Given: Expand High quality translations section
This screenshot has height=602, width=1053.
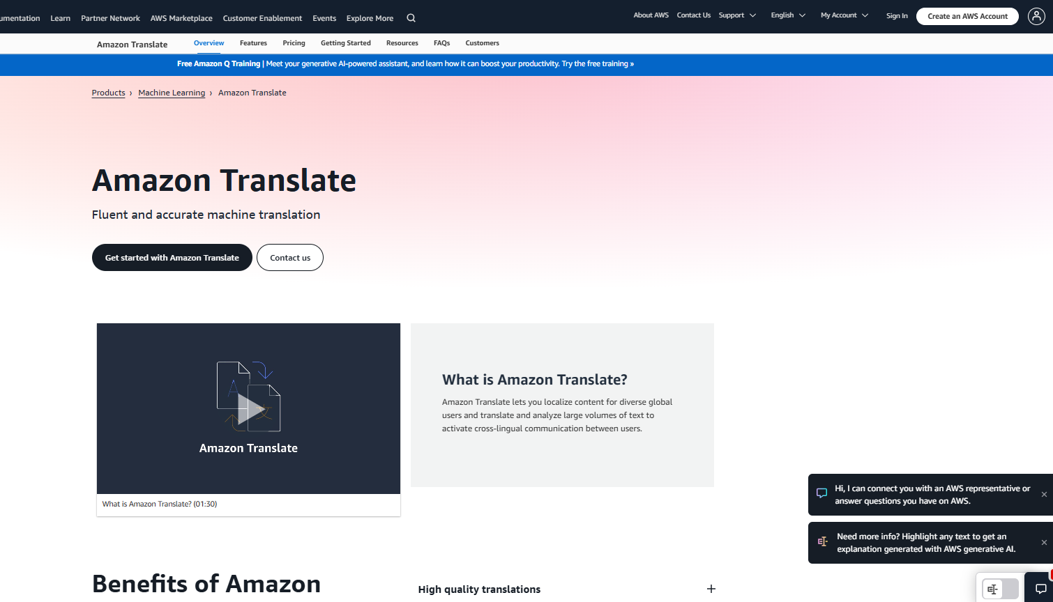Looking at the screenshot, I should coord(711,589).
